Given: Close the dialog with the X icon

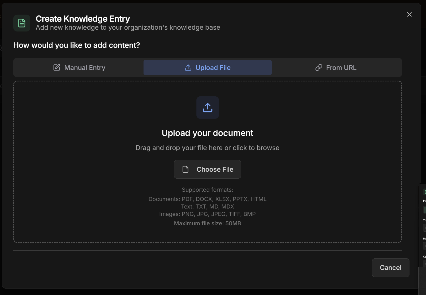Looking at the screenshot, I should coord(409,14).
